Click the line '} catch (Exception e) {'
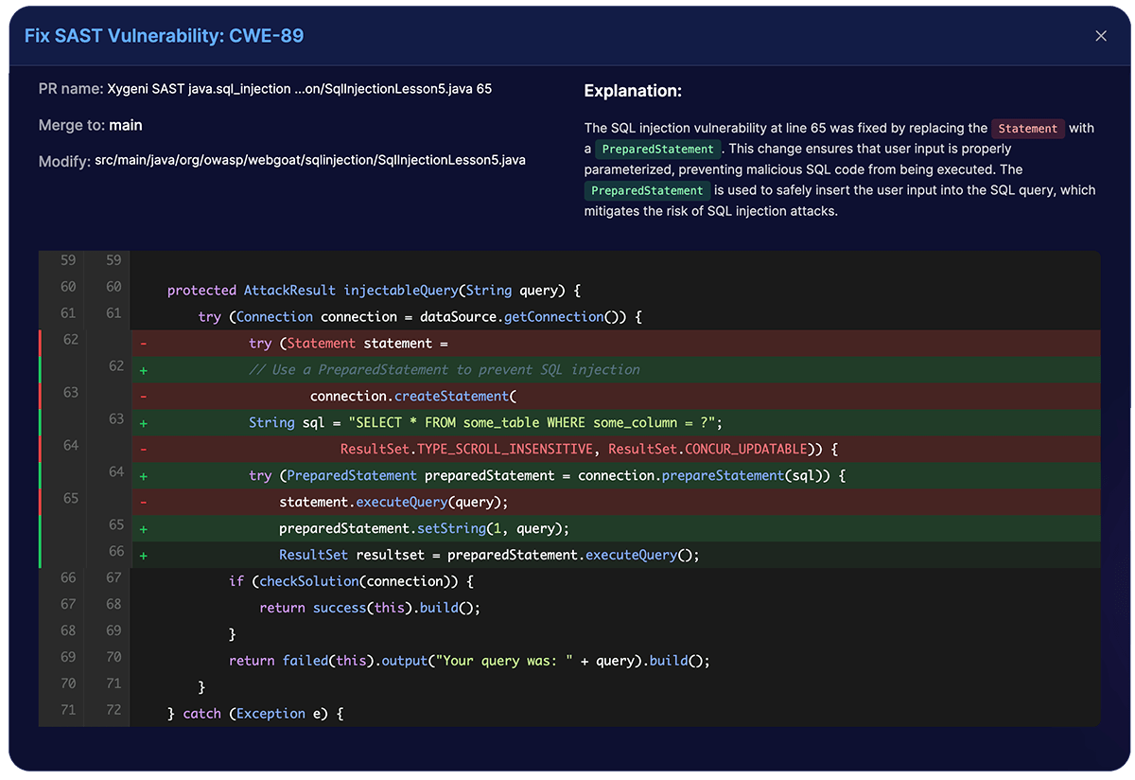 point(255,714)
